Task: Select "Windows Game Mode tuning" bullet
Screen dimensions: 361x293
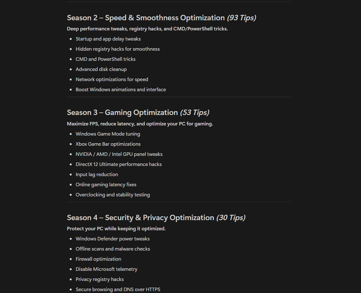Action: 108,134
